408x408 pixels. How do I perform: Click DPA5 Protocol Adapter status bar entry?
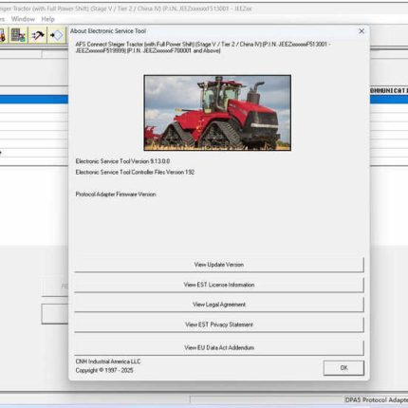[x=377, y=400]
